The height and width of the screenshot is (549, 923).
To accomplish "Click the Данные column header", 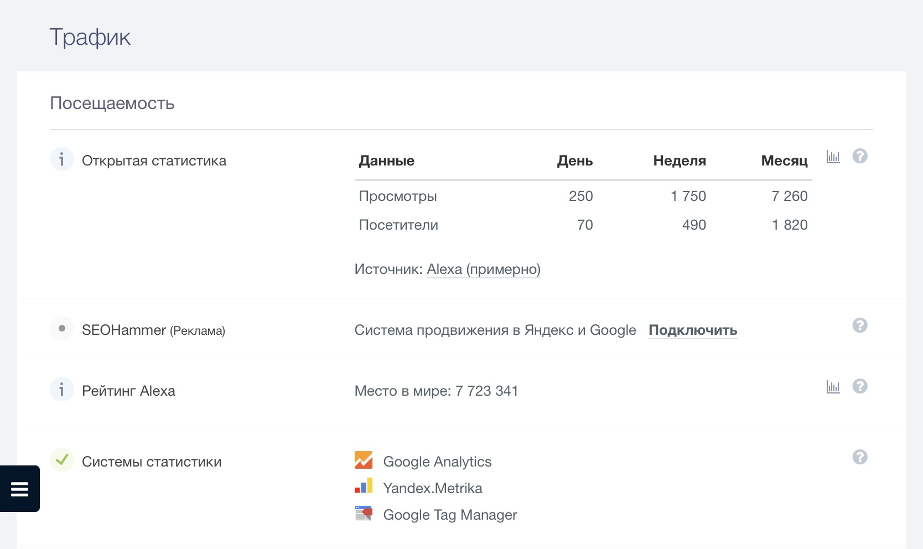I will (386, 161).
